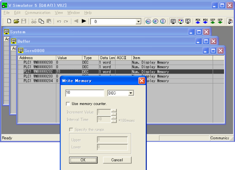Click the circled ALL toolbar icon
The height and width of the screenshot is (170, 235).
[148, 21]
